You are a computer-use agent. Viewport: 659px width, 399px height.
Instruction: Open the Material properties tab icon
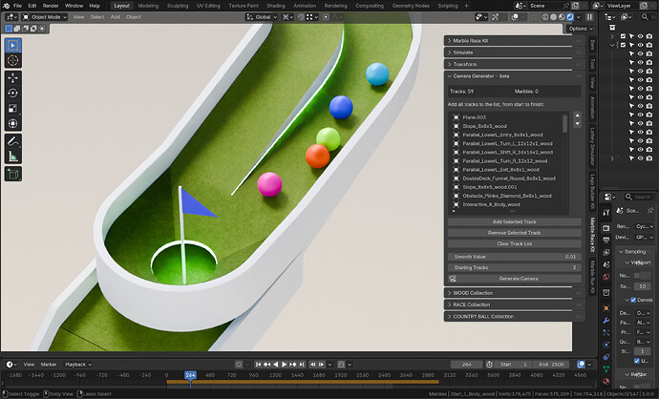pyautogui.click(x=606, y=382)
